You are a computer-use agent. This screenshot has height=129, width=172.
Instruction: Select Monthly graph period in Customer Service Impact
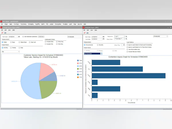point(3,48)
